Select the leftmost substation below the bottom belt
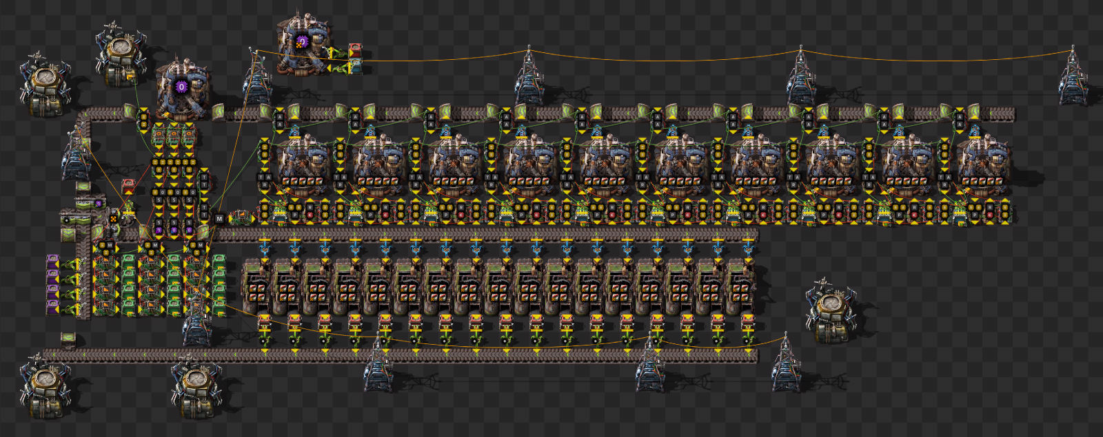The height and width of the screenshot is (437, 1103). click(x=378, y=365)
